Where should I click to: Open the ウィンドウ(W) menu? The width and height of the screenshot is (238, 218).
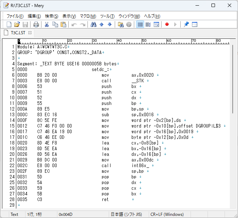click(129, 16)
